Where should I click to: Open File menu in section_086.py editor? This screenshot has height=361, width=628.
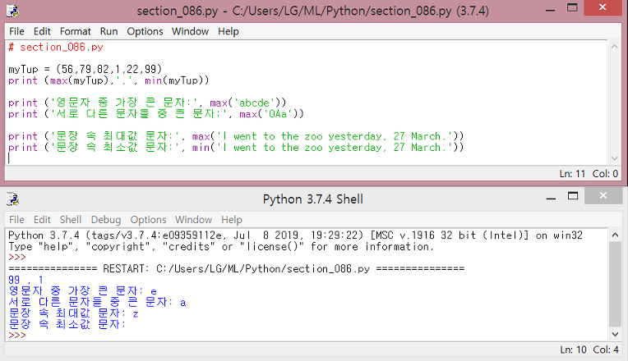(16, 31)
